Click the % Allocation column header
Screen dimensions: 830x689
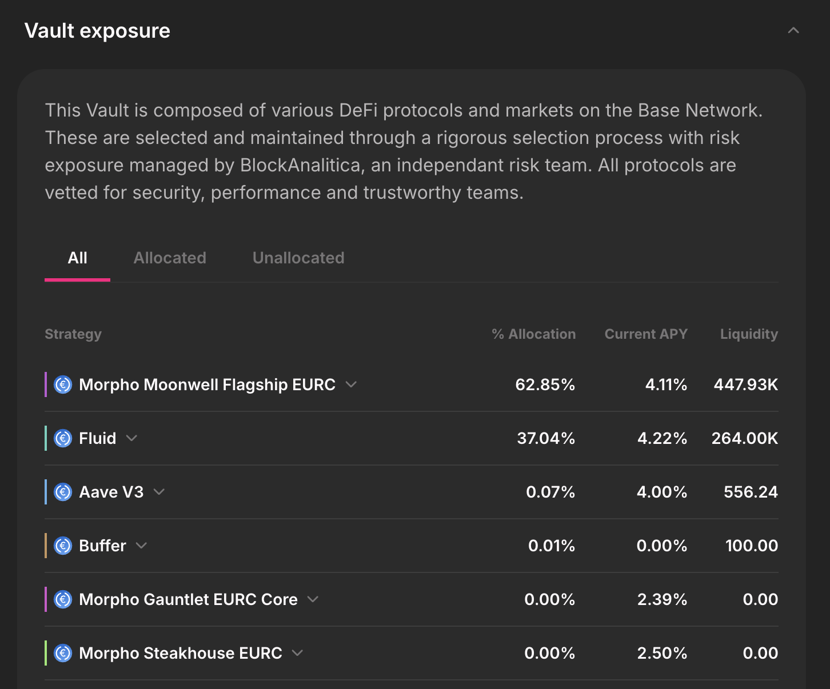pyautogui.click(x=533, y=334)
